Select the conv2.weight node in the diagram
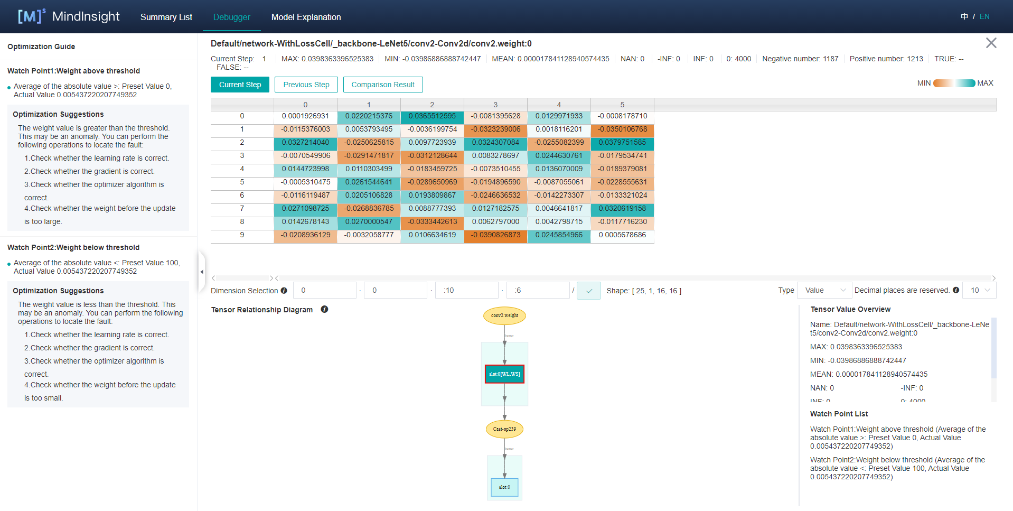 pyautogui.click(x=504, y=315)
